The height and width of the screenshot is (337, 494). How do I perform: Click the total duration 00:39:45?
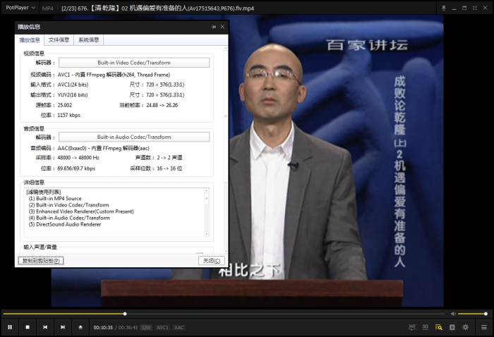click(x=128, y=328)
